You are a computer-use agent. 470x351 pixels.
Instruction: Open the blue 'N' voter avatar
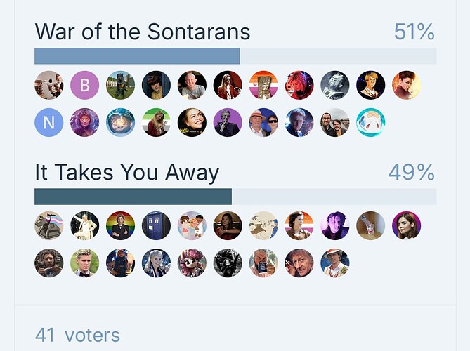point(49,122)
